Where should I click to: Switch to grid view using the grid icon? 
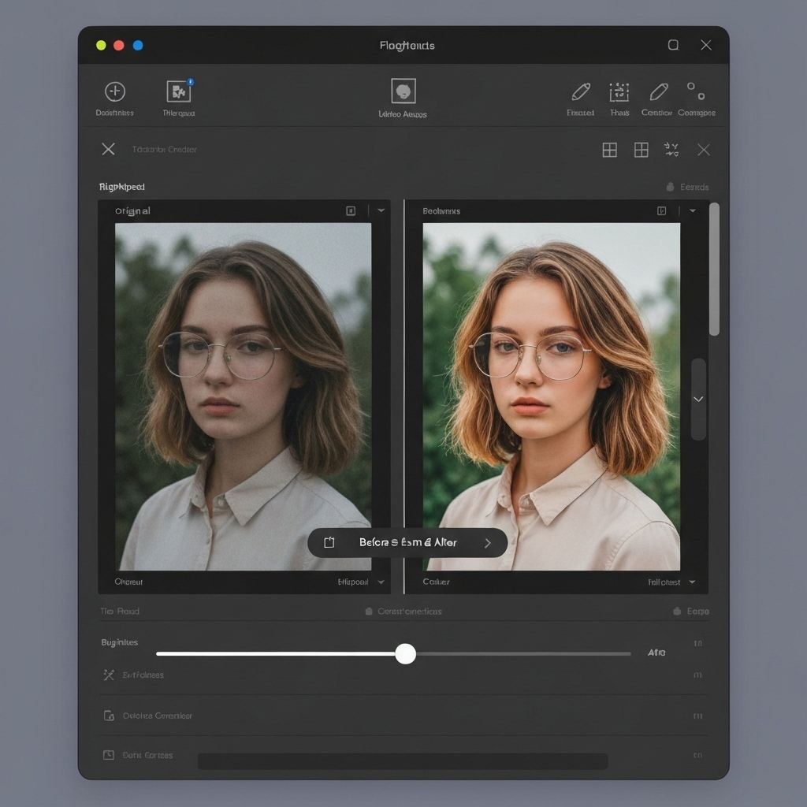(x=609, y=150)
